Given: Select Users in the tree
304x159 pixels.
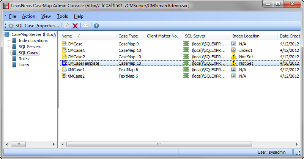Looking at the screenshot, I should [x=24, y=65].
